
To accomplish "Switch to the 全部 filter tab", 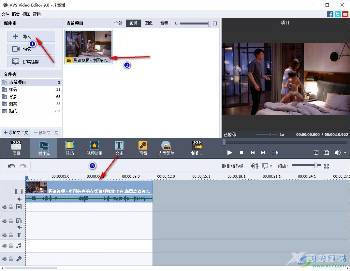I will [118, 23].
